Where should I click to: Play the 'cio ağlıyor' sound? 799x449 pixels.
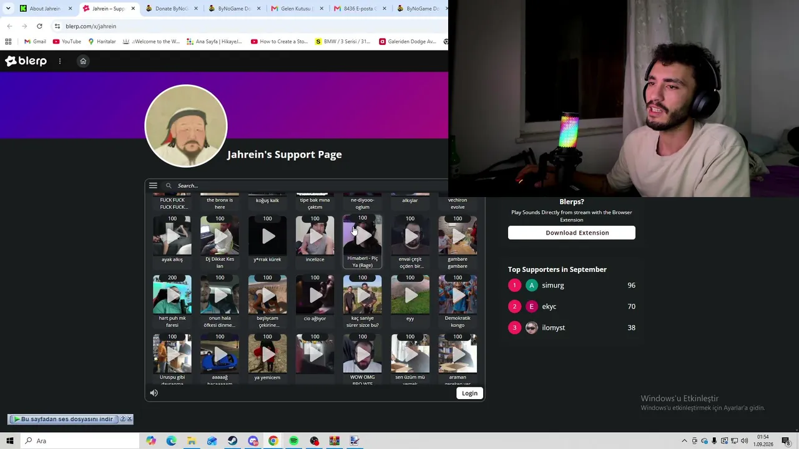tap(315, 295)
